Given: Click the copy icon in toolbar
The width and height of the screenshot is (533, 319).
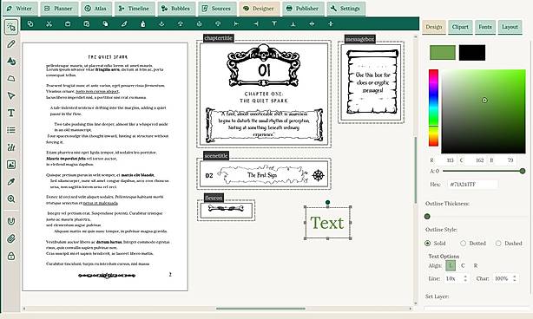Looking at the screenshot, I should tap(30, 23).
